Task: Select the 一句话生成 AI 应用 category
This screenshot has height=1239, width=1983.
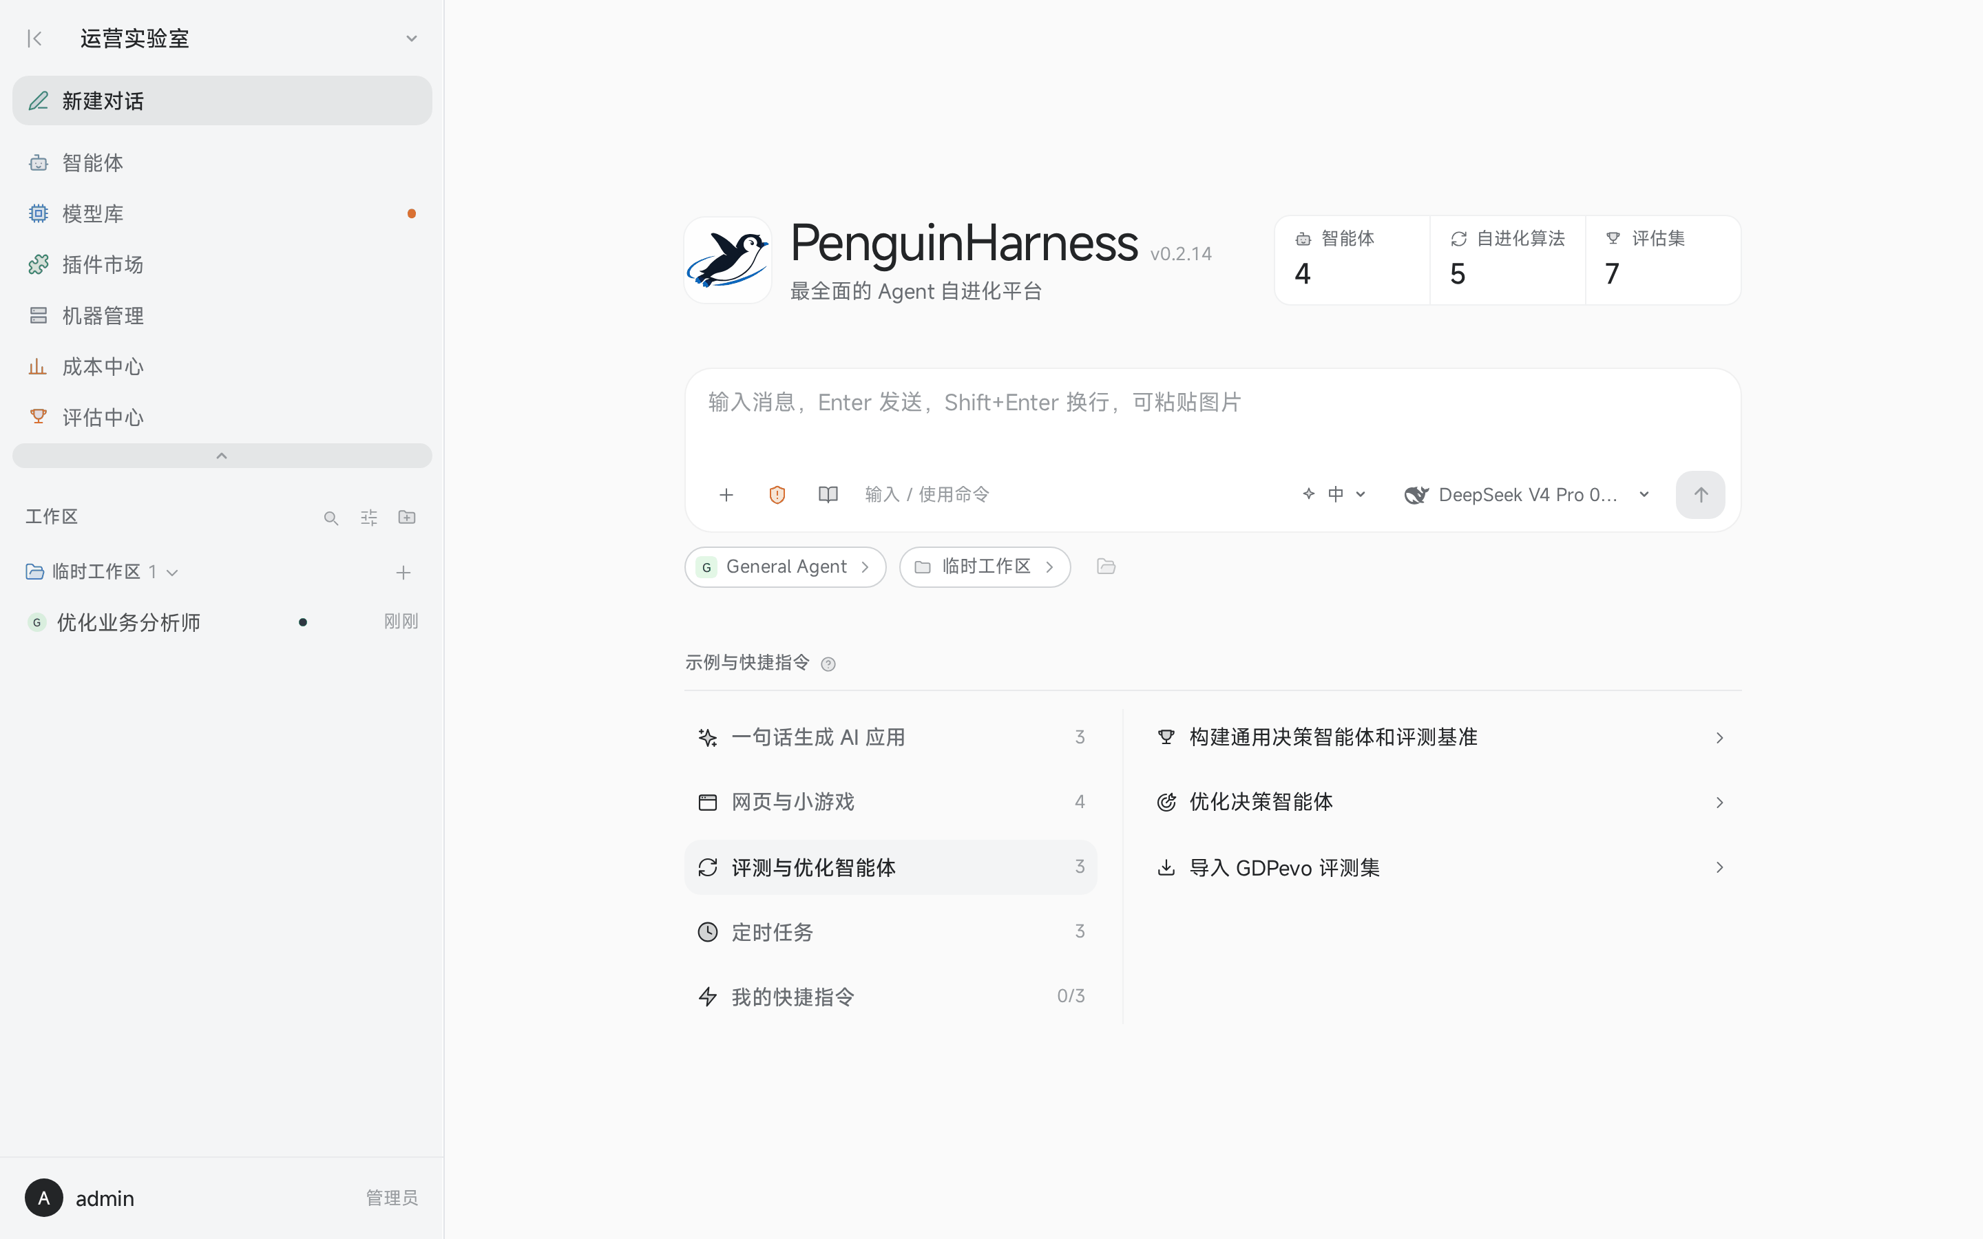Action: 891,737
